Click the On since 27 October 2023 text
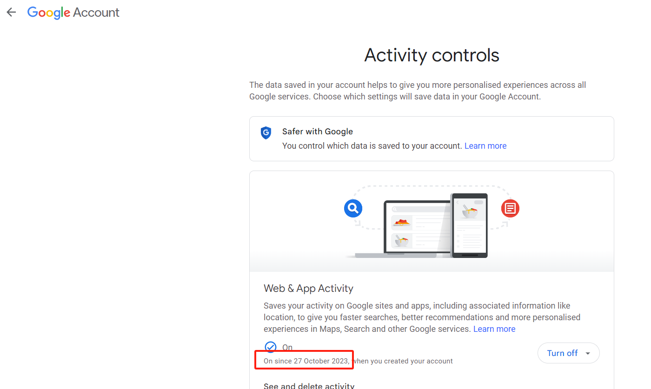 (x=306, y=361)
